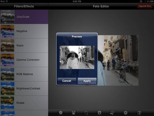Tap the Wi-Fi status icon
Screen dimensions: 154x116
pyautogui.click(x=7, y=1)
